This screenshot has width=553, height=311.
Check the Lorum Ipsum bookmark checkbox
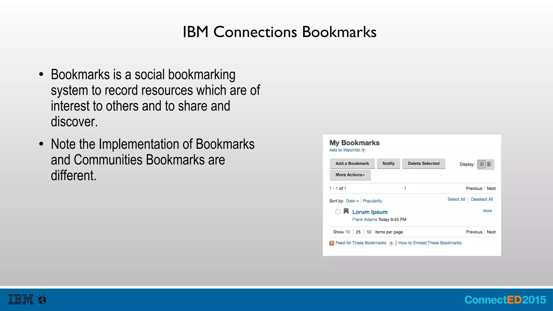point(338,212)
